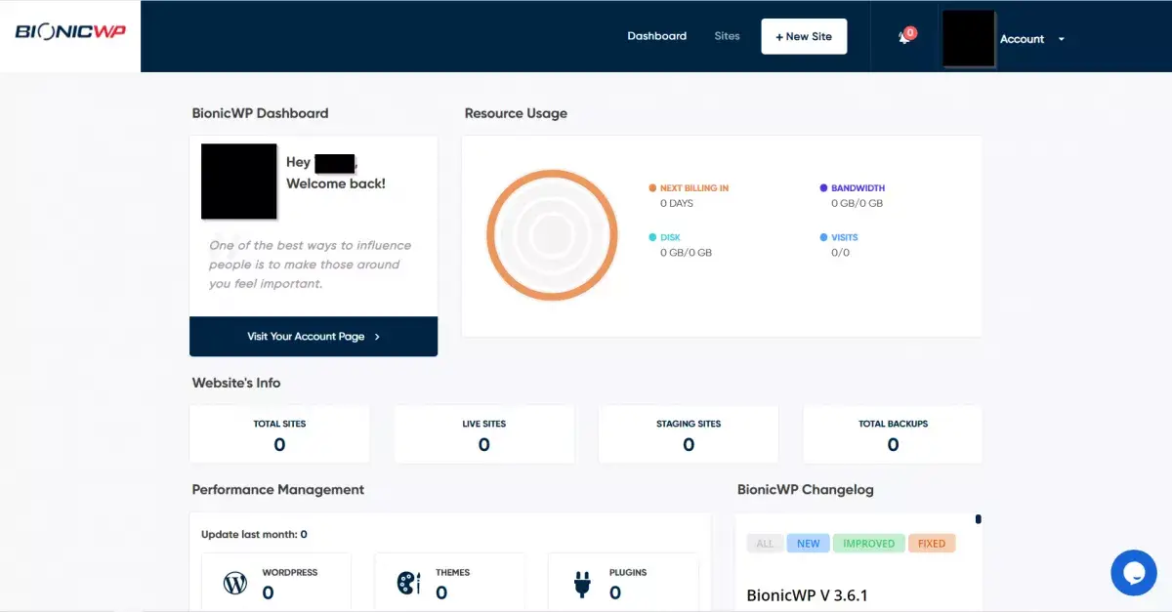Click the DISK label
This screenshot has width=1172, height=612.
coord(670,237)
